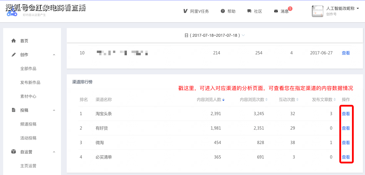Viewport: 365px width, 175px height.
Task: Select 频道投稿 in sidebar
Action: 28,124
